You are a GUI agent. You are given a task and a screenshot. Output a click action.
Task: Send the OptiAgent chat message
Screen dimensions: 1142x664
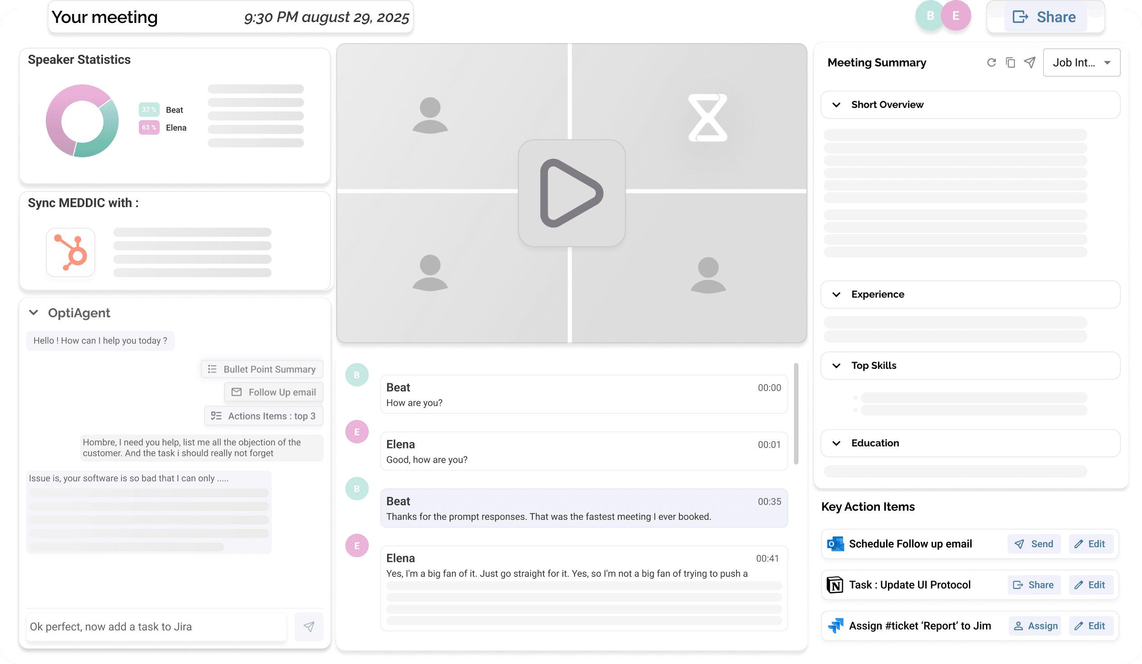[x=308, y=626]
